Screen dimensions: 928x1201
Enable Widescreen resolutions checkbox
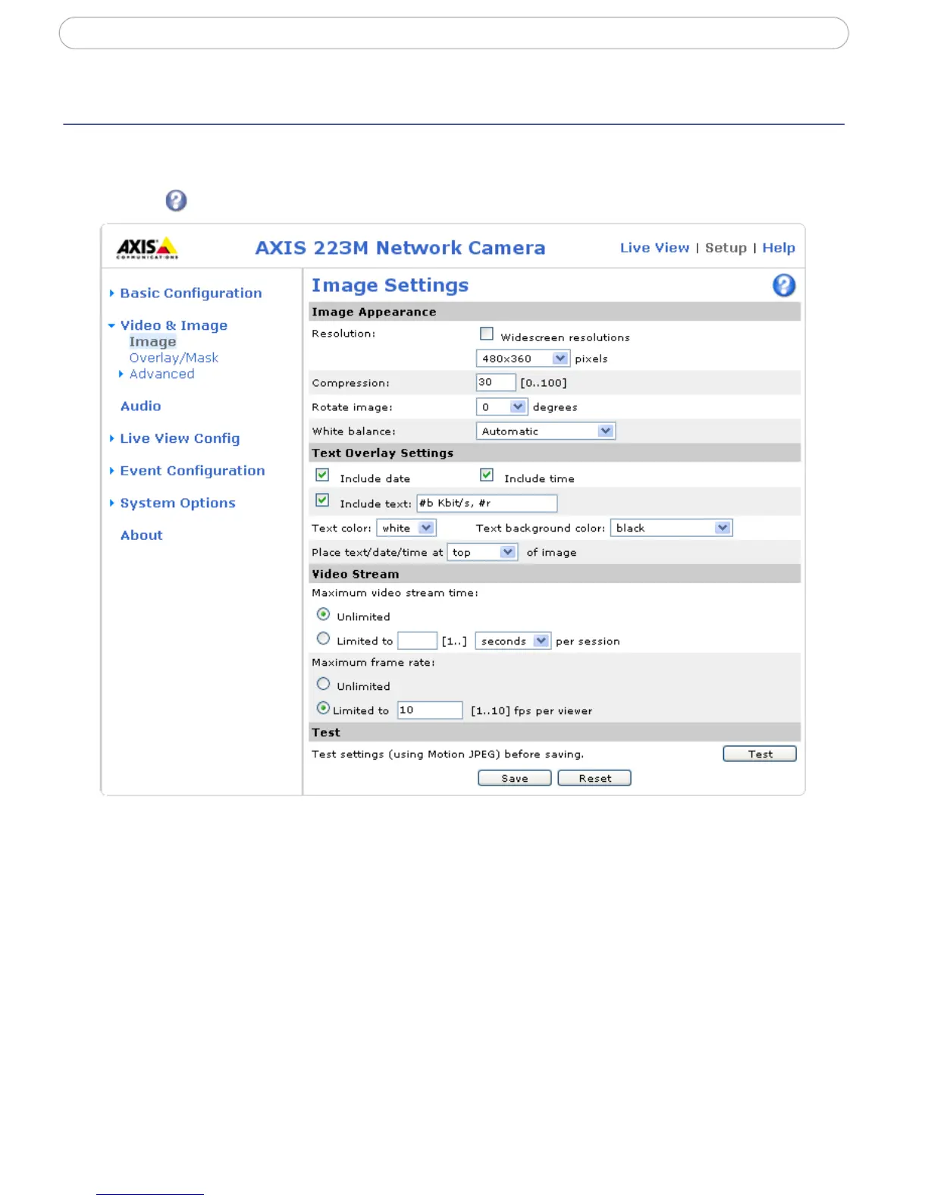click(x=487, y=334)
